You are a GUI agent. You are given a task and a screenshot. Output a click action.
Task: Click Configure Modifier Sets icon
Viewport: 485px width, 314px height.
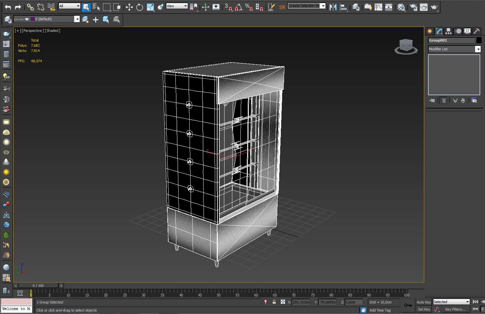474,101
